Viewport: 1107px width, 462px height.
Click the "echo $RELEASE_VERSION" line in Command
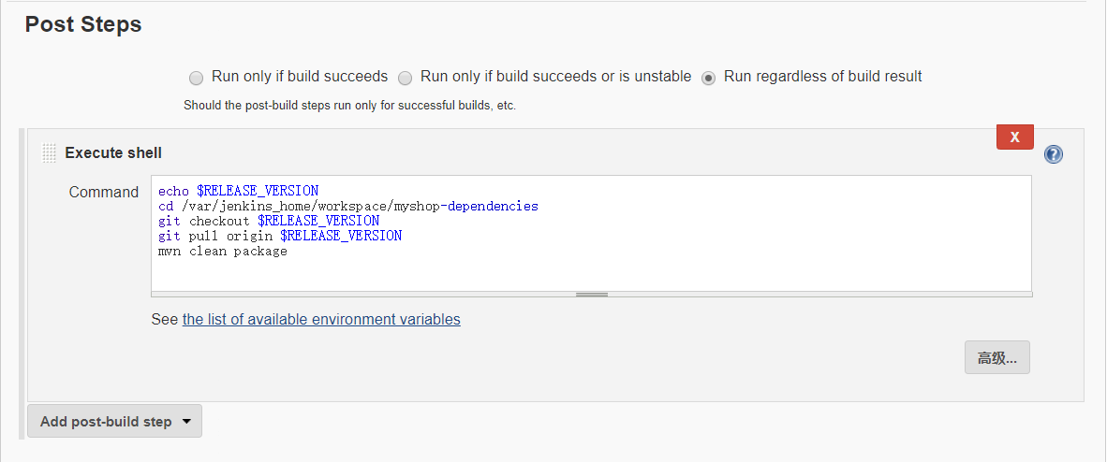pyautogui.click(x=239, y=191)
